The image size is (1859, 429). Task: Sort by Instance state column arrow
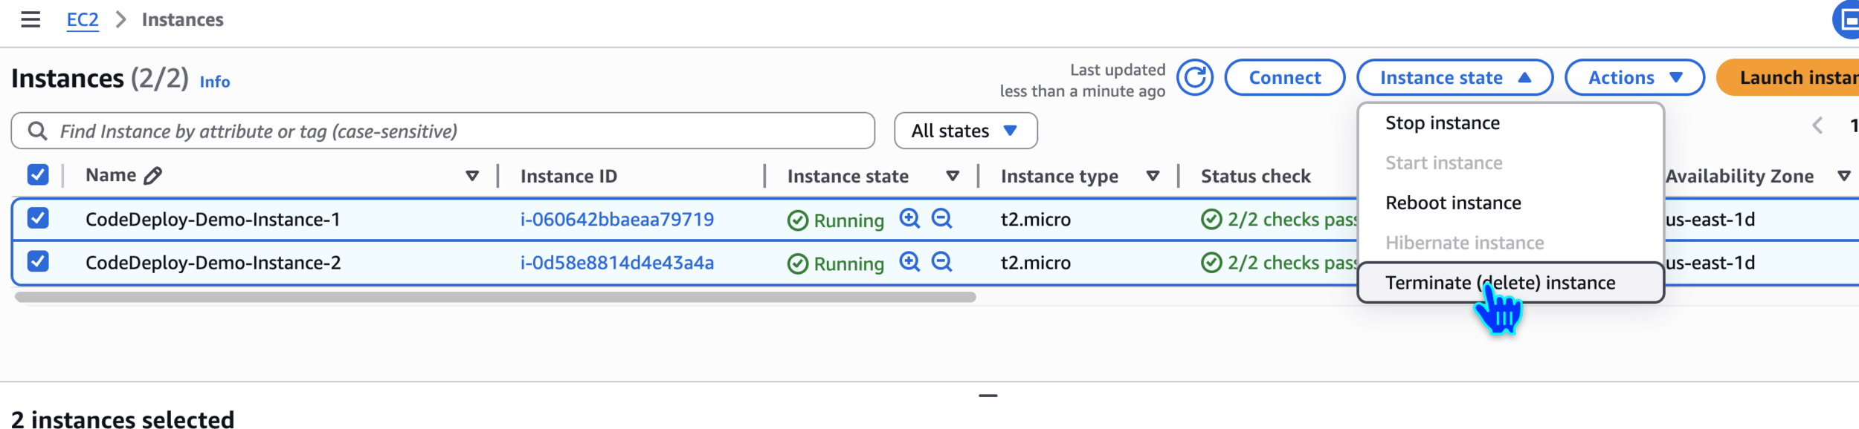click(952, 176)
